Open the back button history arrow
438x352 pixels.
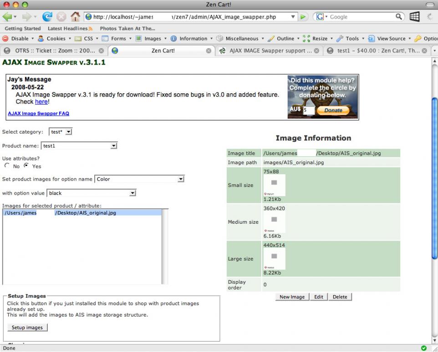[x=15, y=17]
